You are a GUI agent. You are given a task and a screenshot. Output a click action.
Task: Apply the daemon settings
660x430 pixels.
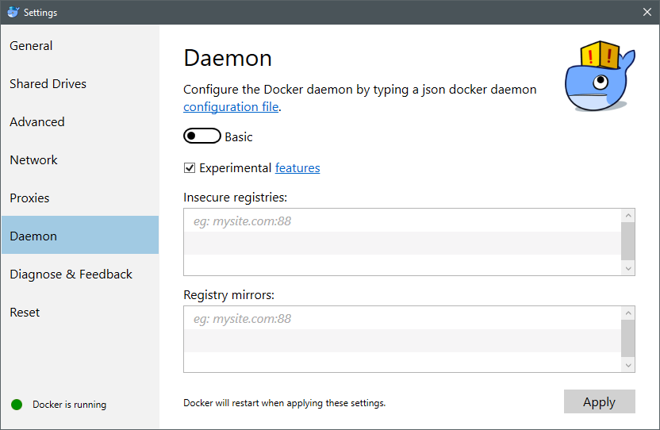tap(600, 401)
